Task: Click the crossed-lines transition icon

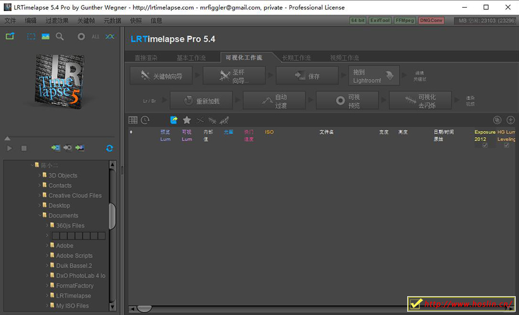Action: pos(200,120)
